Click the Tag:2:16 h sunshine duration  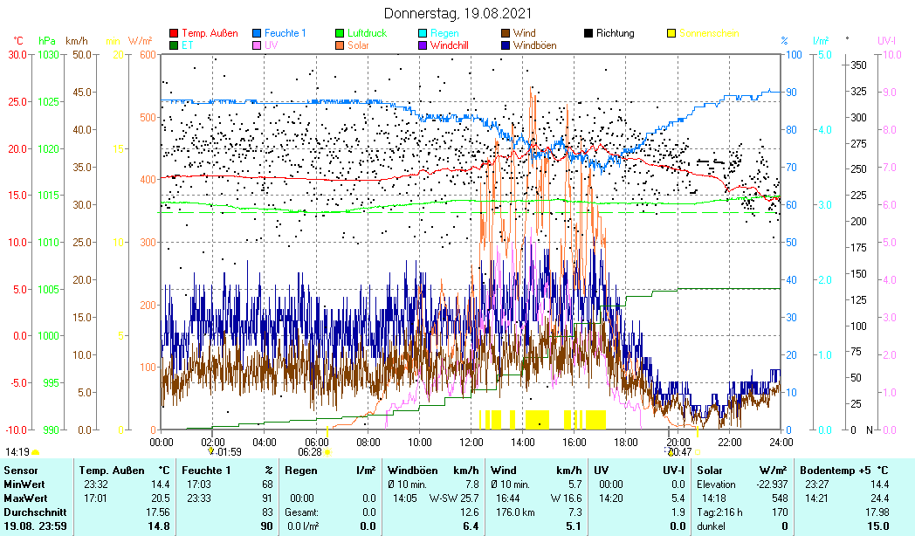(719, 512)
